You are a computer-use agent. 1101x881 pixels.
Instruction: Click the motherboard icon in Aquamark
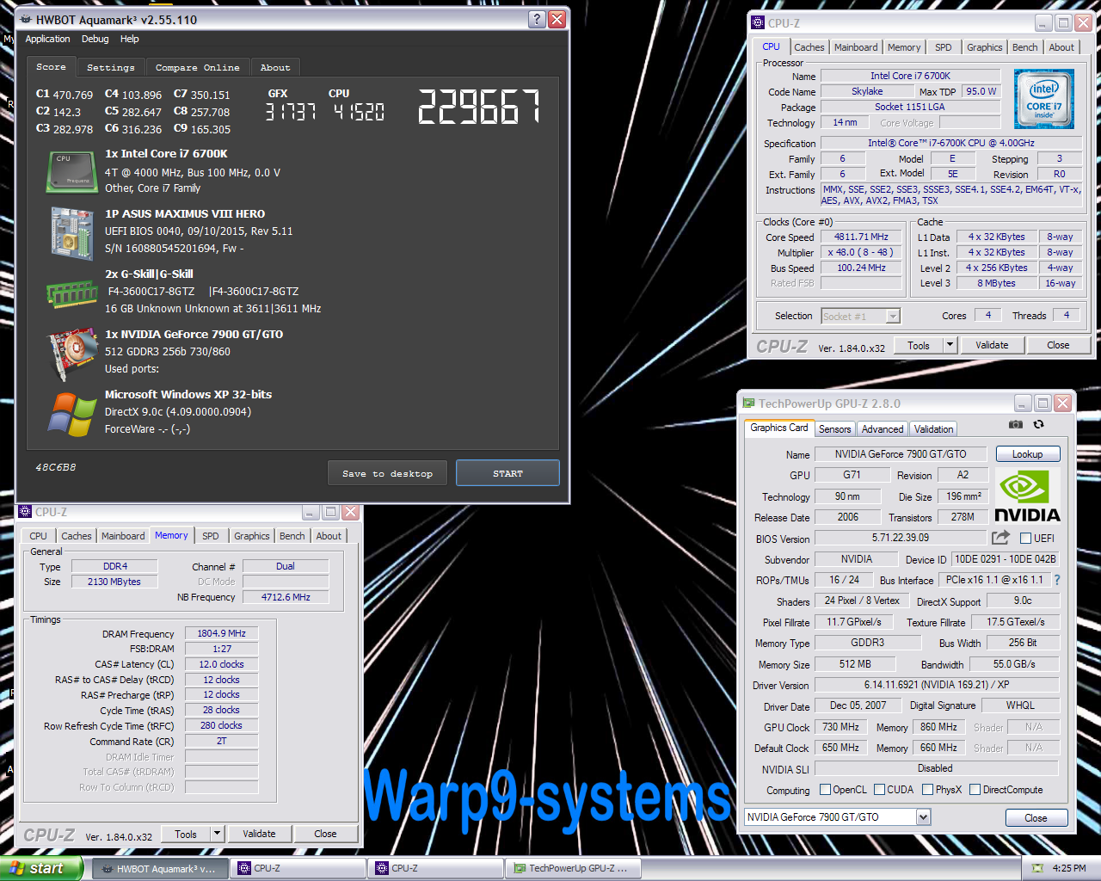71,233
